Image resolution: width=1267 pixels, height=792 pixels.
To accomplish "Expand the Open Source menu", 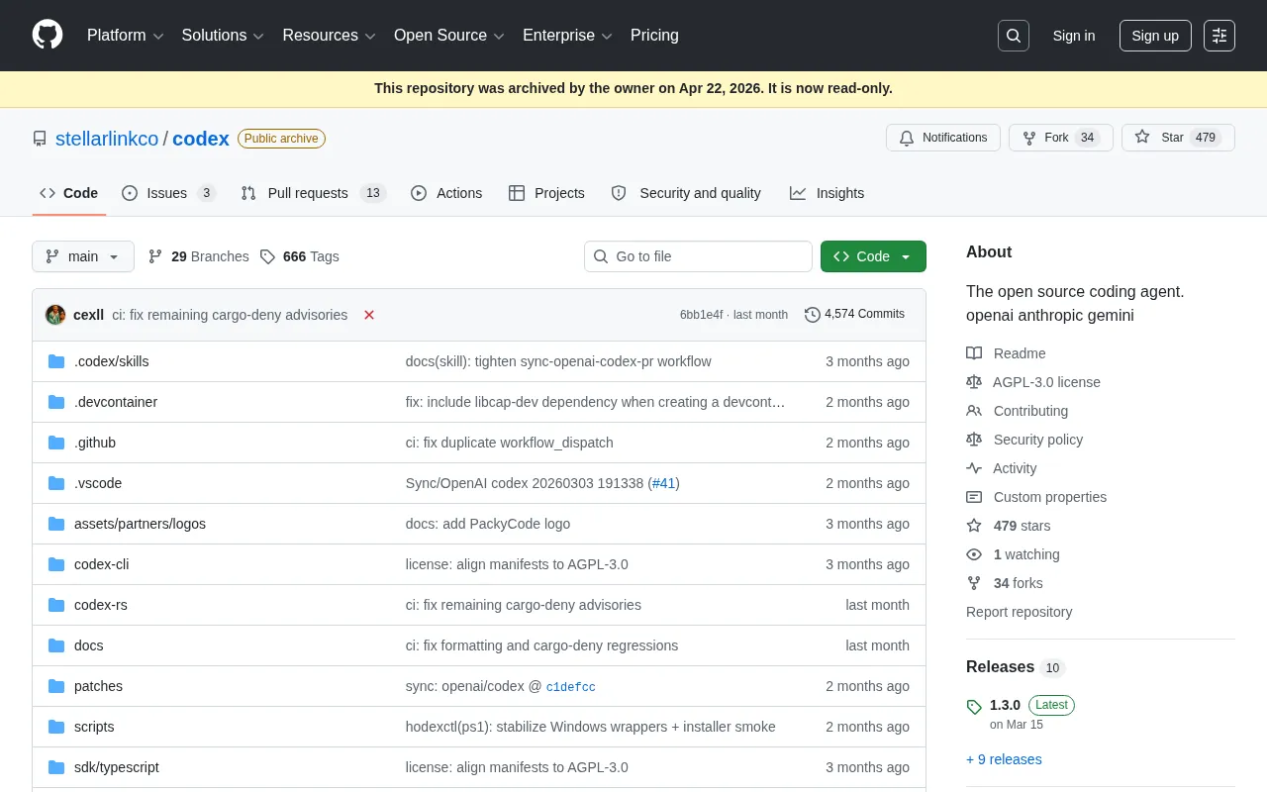I will (x=449, y=36).
